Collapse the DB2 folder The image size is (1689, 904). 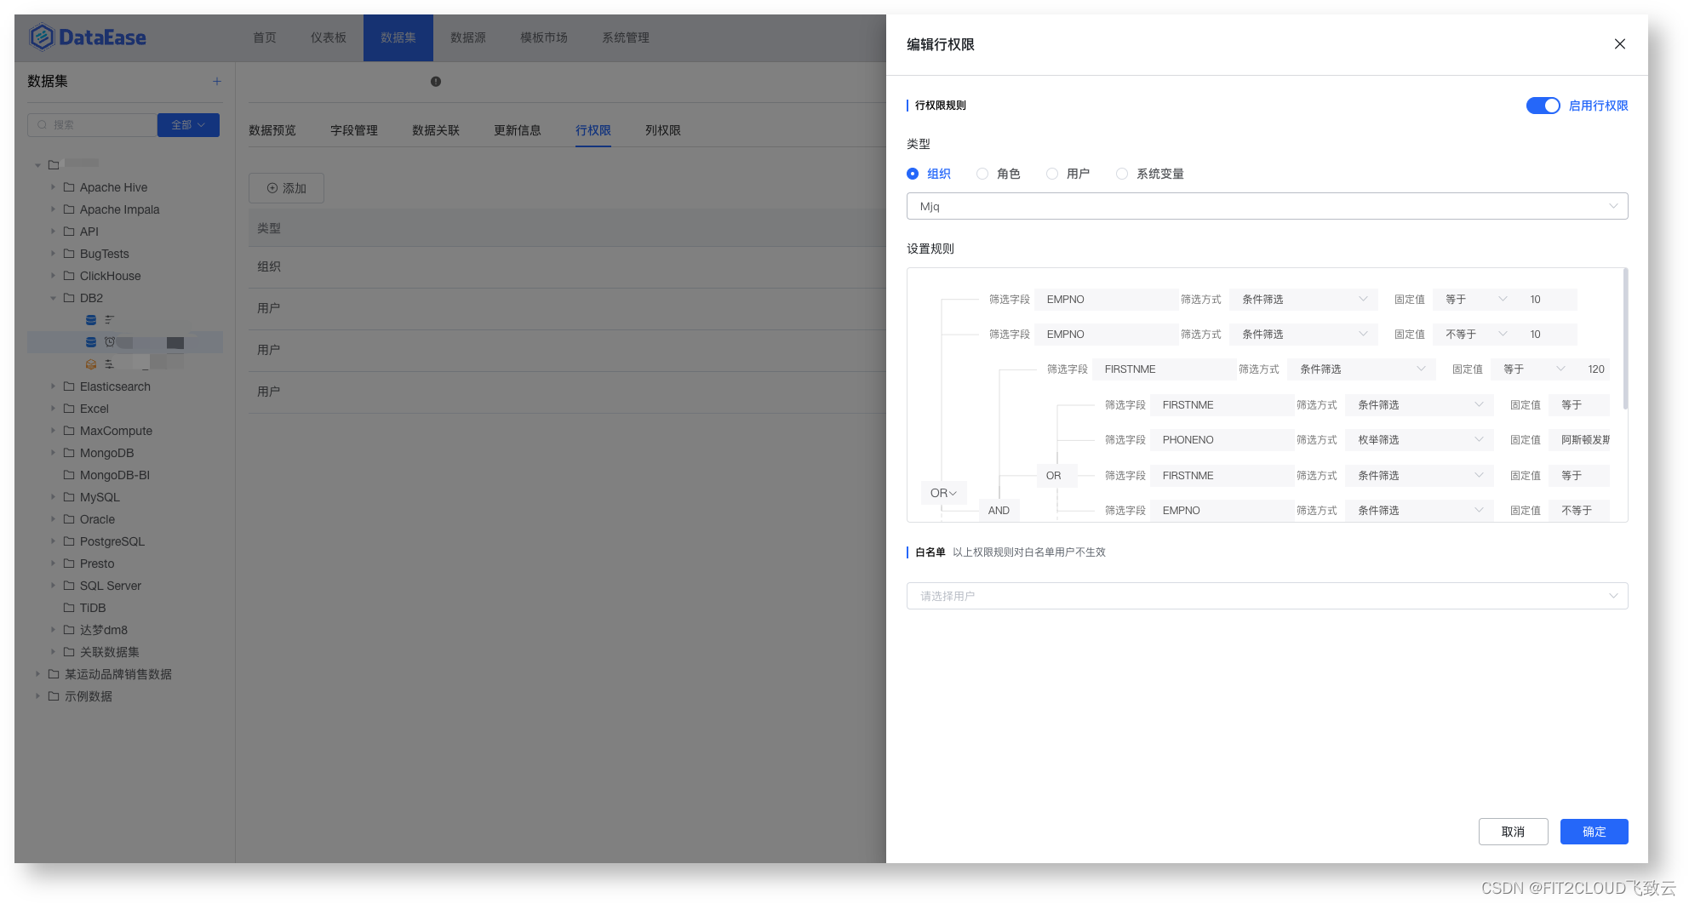pyautogui.click(x=53, y=298)
